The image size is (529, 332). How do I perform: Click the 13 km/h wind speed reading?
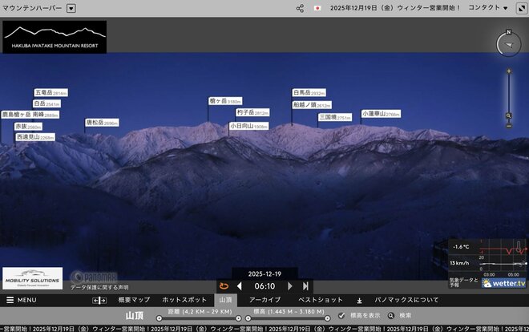click(x=459, y=263)
